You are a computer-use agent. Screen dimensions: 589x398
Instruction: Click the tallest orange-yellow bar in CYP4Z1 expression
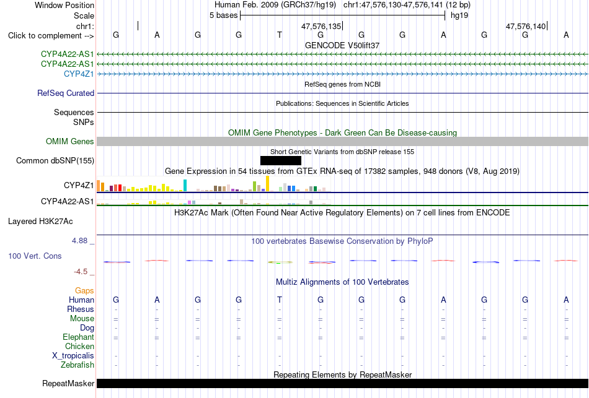pos(267,183)
